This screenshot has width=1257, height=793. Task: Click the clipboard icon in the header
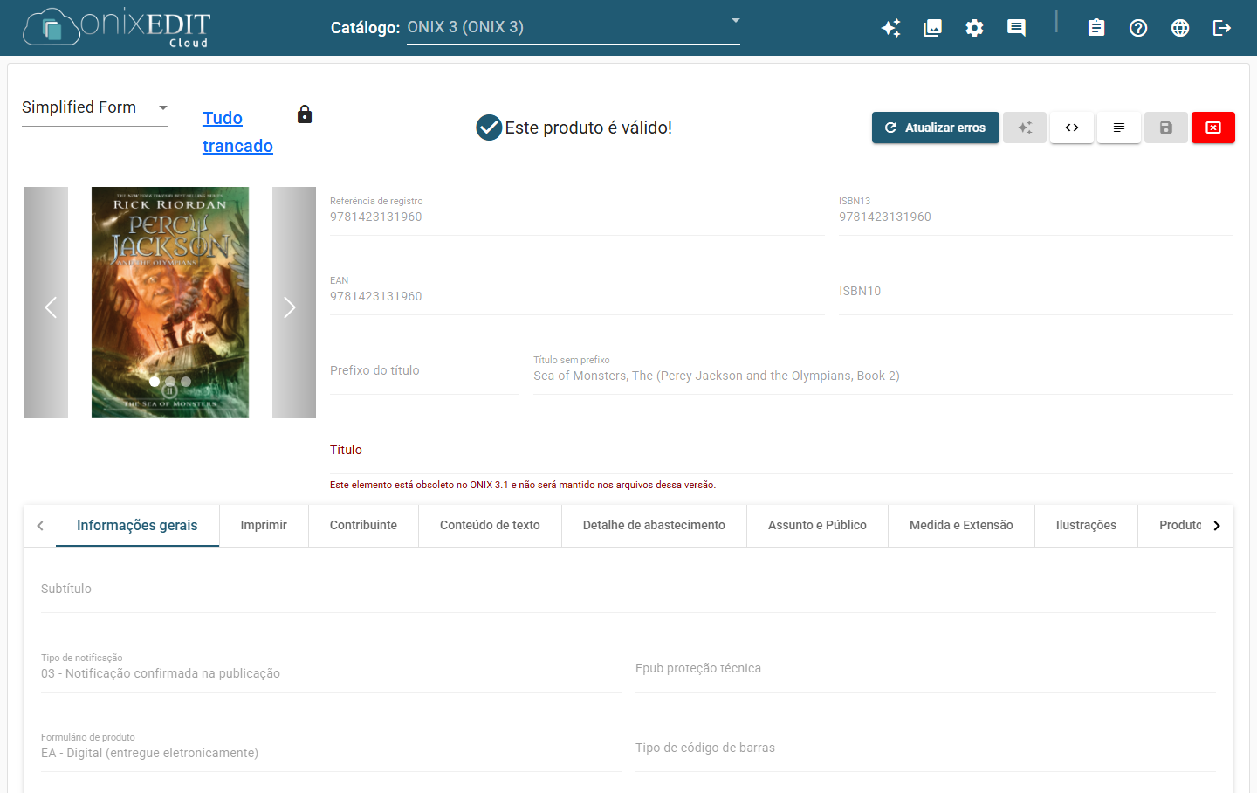(1096, 28)
